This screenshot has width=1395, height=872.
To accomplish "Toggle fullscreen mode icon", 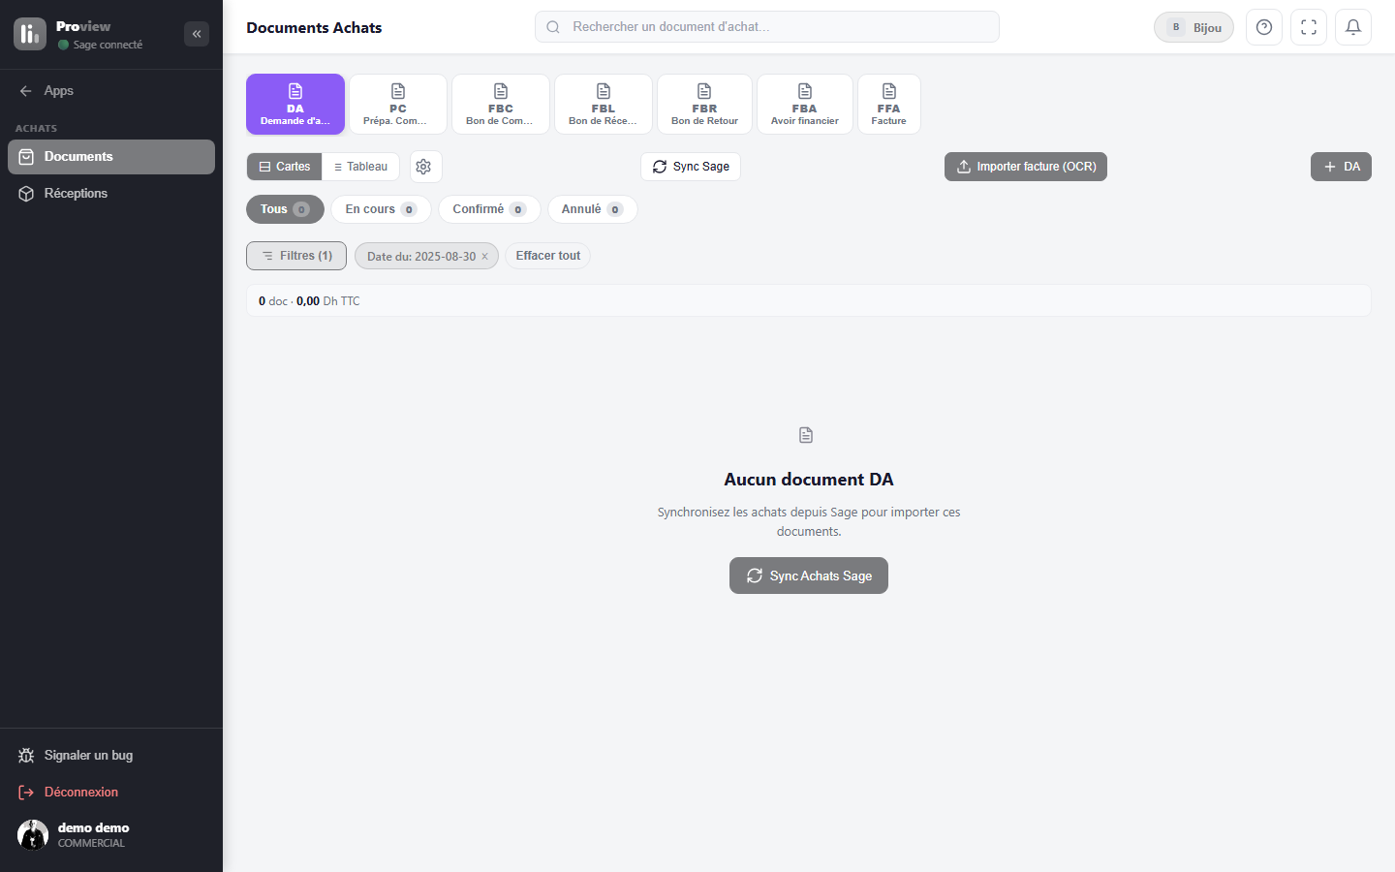I will [1309, 27].
